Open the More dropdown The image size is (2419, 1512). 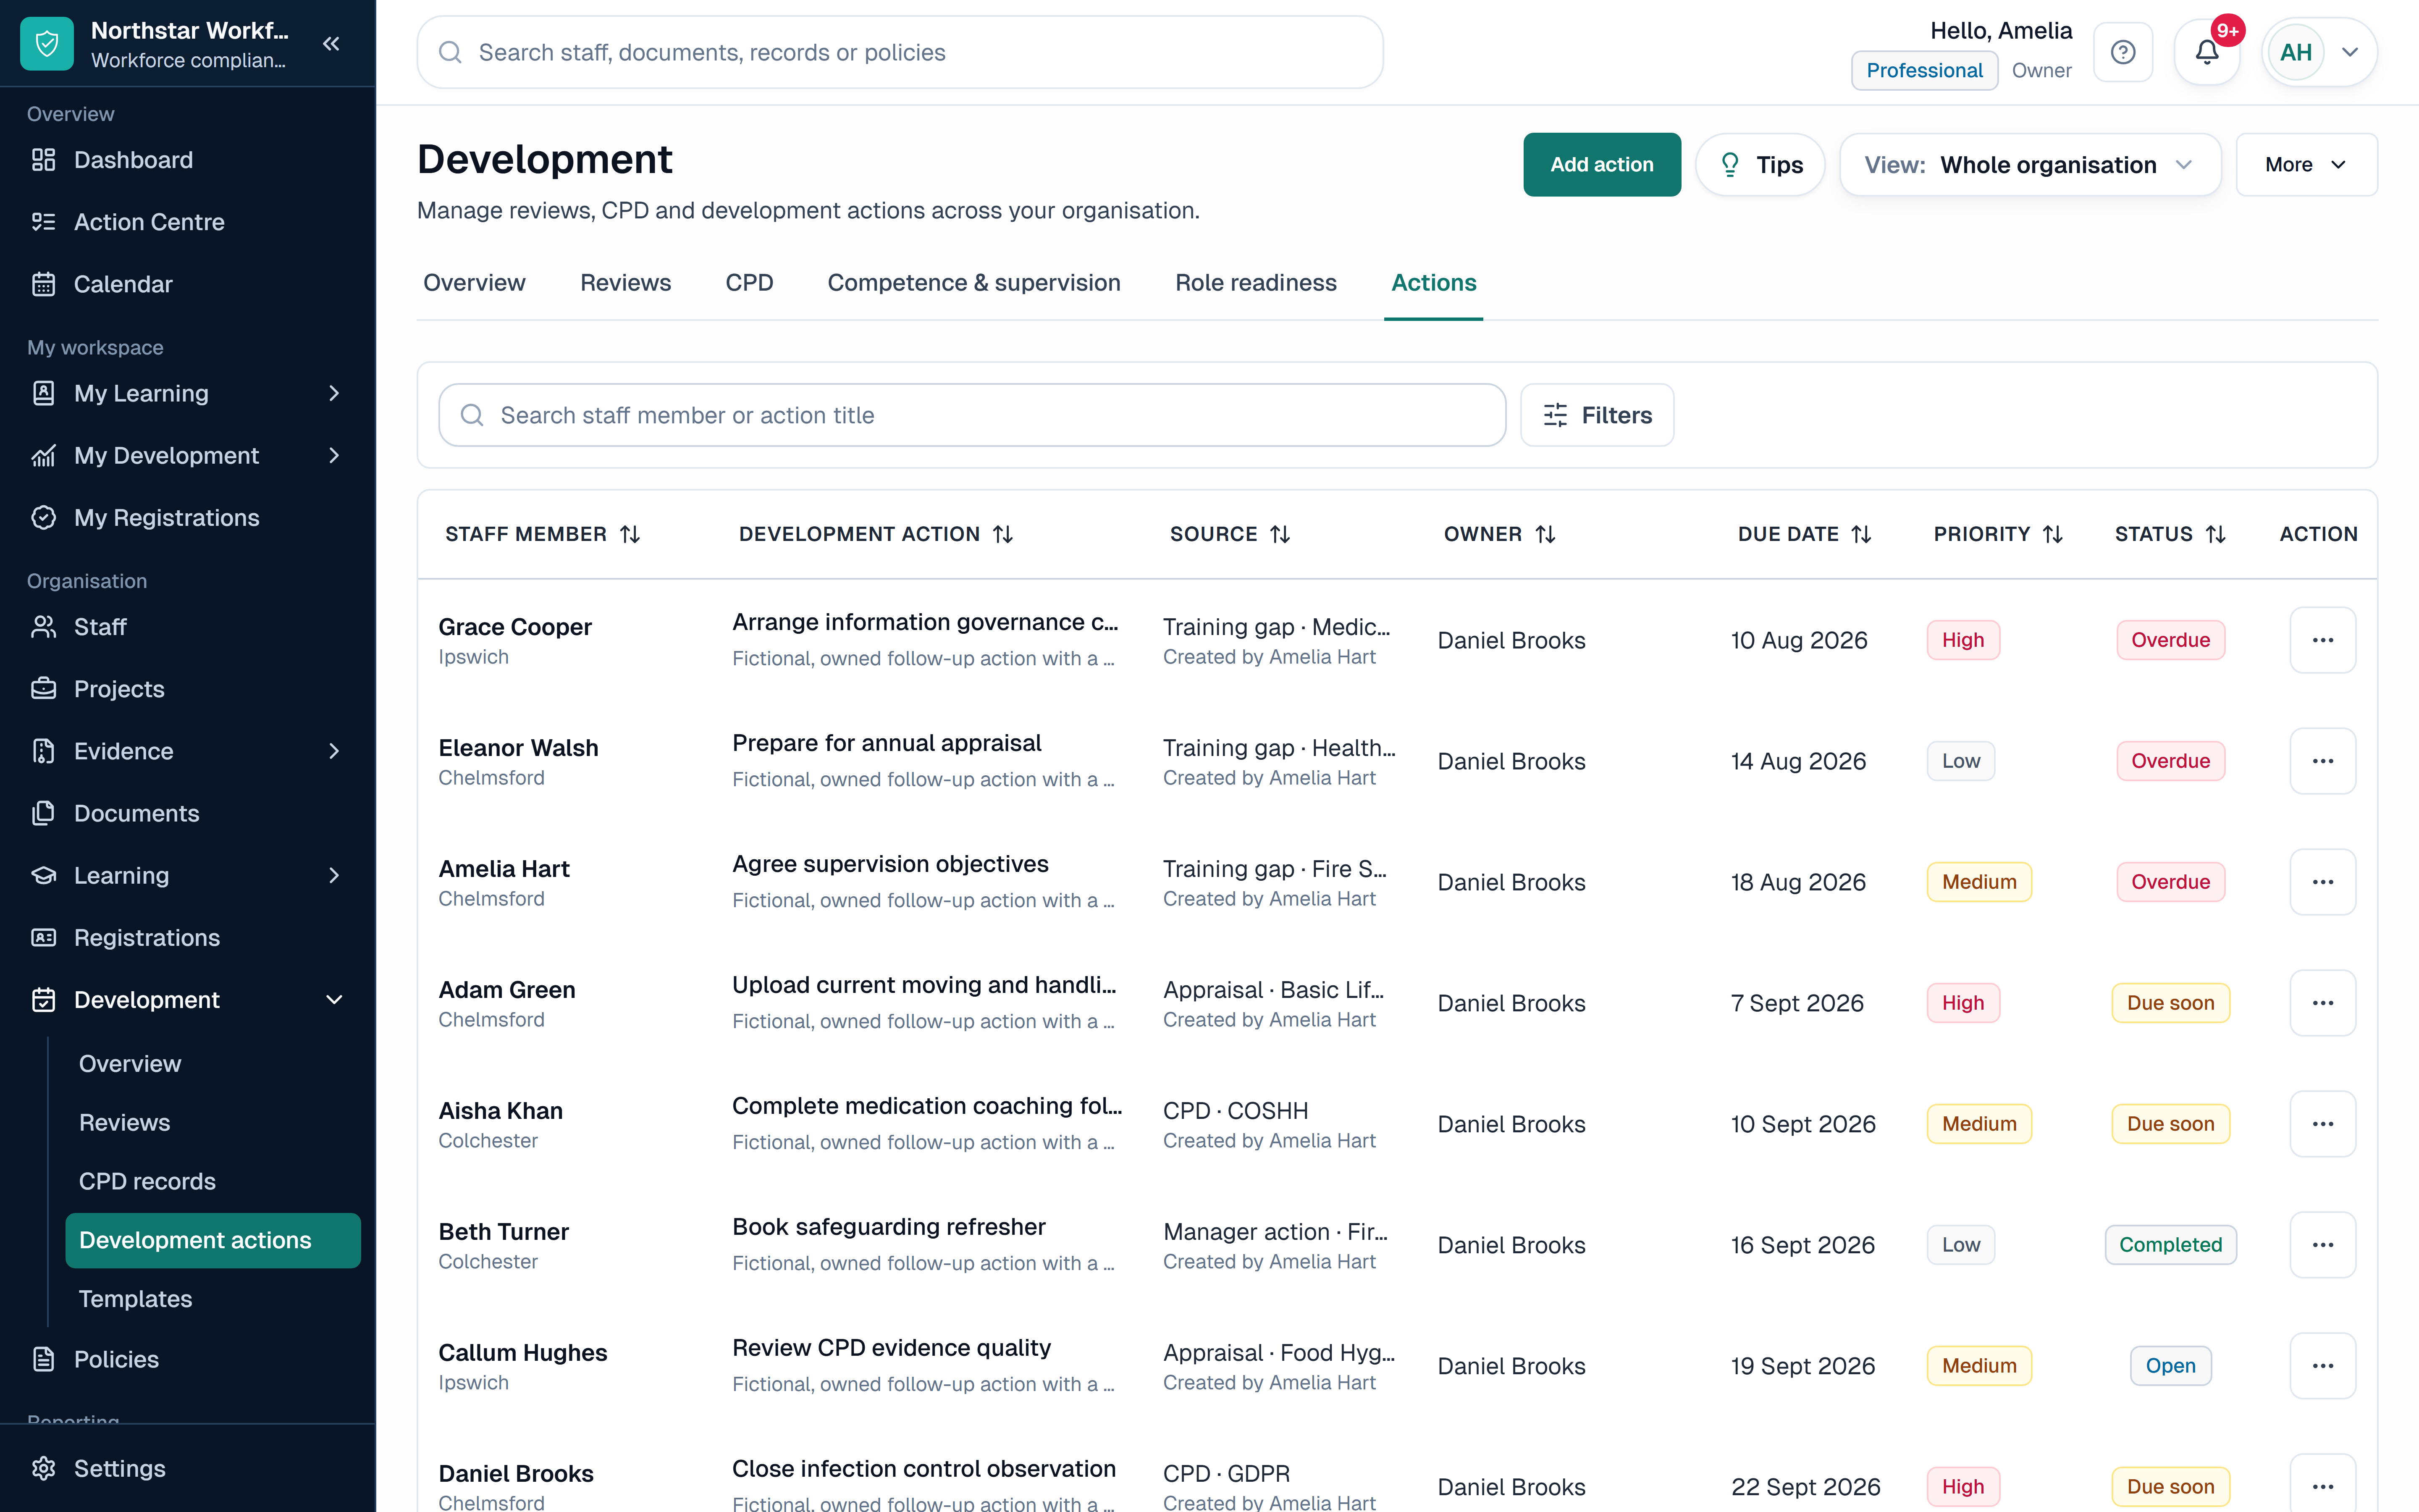2306,165
